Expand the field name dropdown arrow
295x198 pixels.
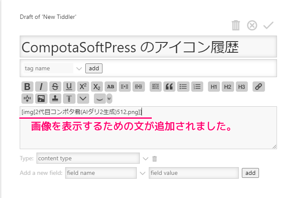tap(143, 173)
